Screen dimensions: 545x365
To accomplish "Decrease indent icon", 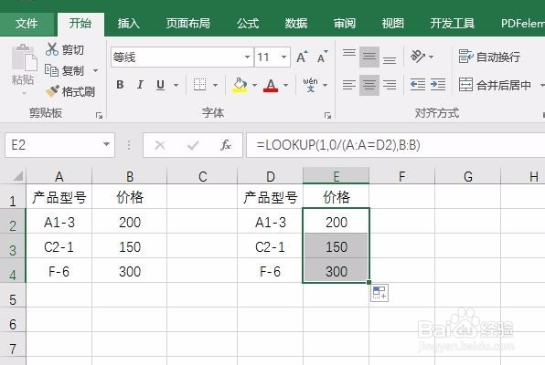I will (x=418, y=85).
